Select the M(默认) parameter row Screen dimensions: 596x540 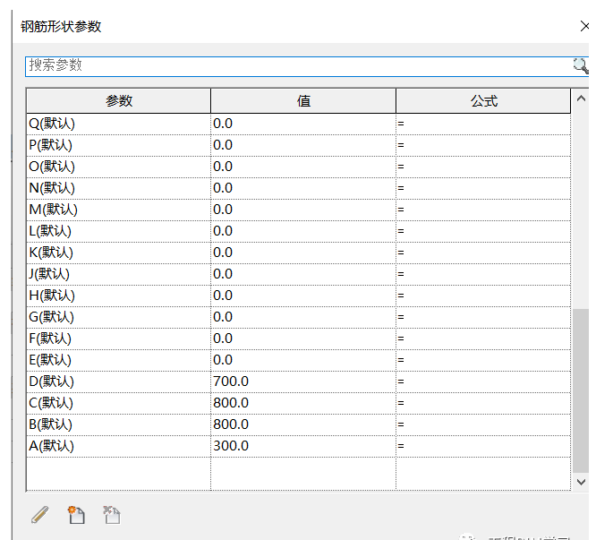pyautogui.click(x=298, y=210)
